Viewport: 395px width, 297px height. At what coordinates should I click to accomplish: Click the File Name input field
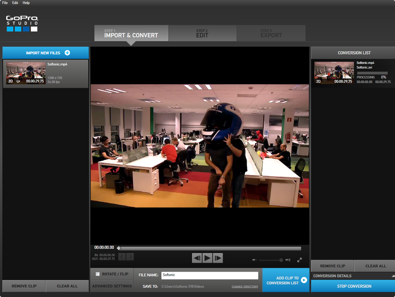(x=210, y=275)
